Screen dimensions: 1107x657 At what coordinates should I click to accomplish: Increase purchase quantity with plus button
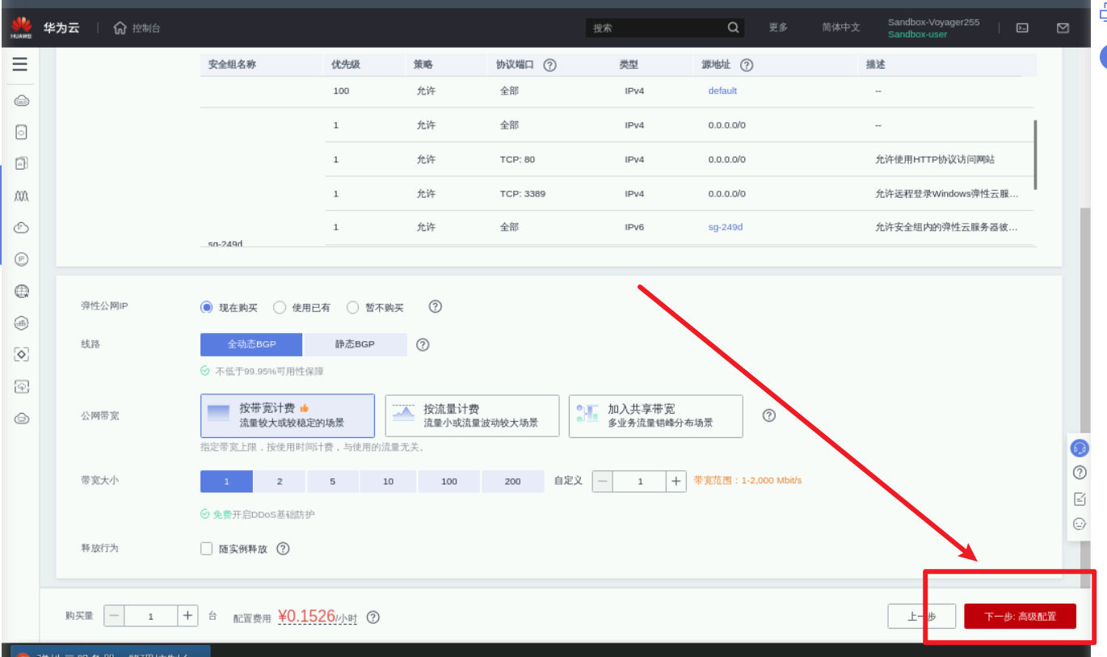pyautogui.click(x=187, y=616)
